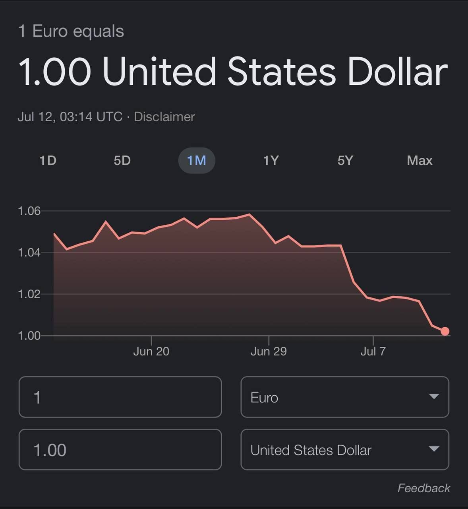This screenshot has height=509, width=468.
Task: Click the 1.06 y-axis value label
Action: (x=29, y=211)
